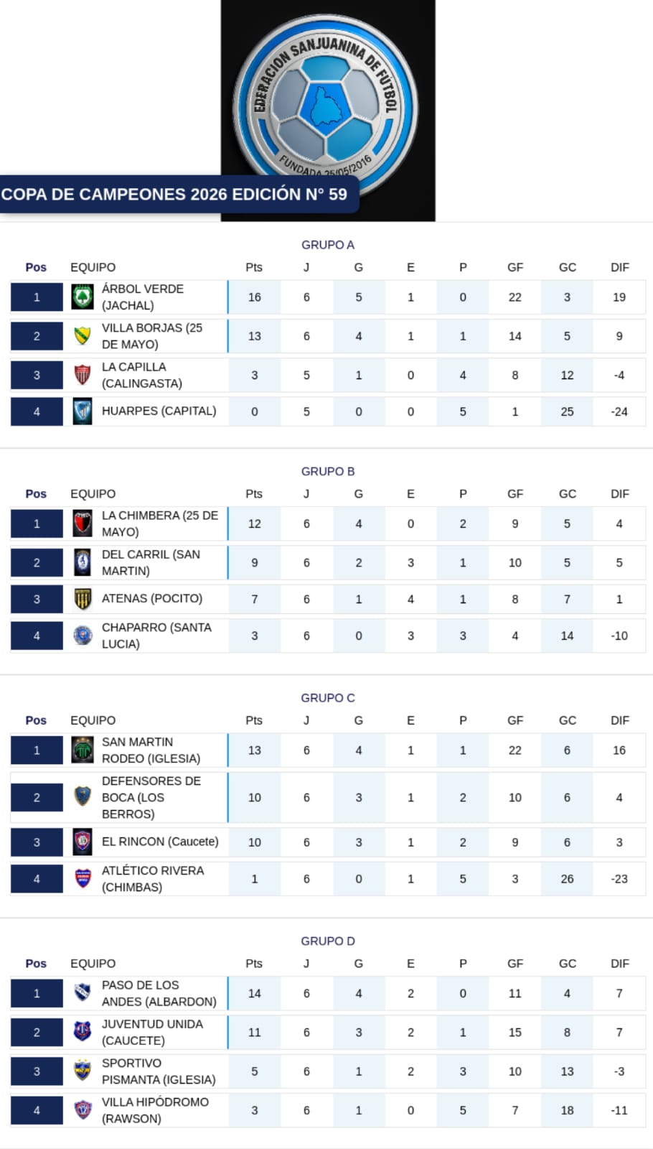Click the Árbol Verde team crest
This screenshot has height=1149, width=653.
(83, 297)
